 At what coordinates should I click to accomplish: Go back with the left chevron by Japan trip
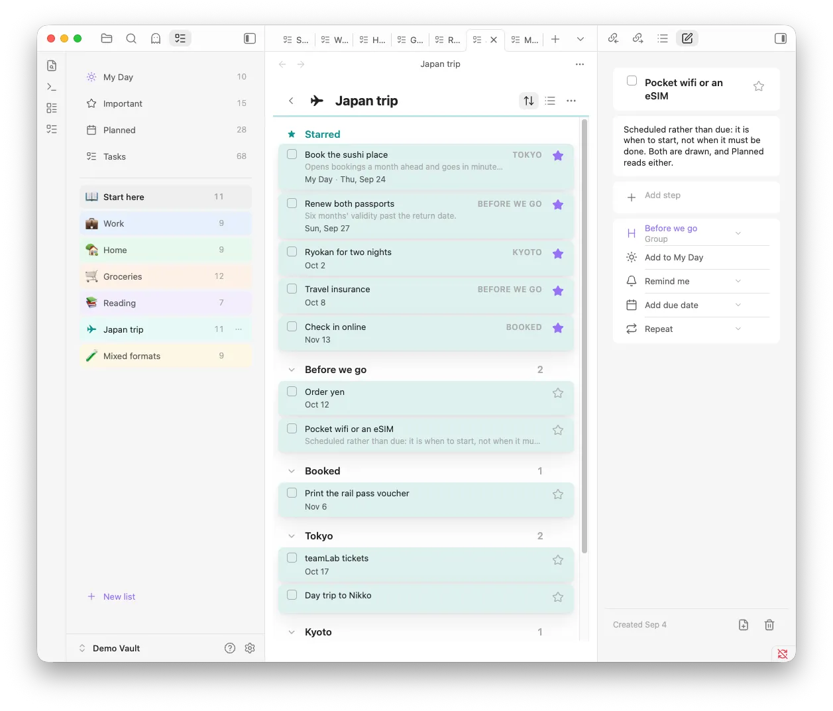291,101
